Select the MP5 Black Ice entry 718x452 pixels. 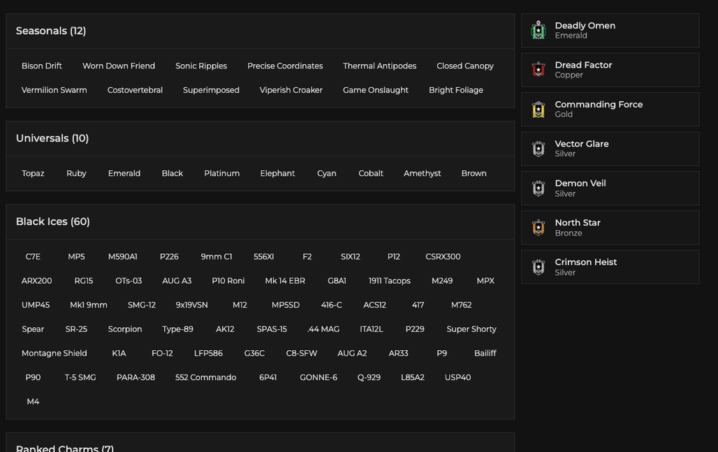(x=76, y=257)
